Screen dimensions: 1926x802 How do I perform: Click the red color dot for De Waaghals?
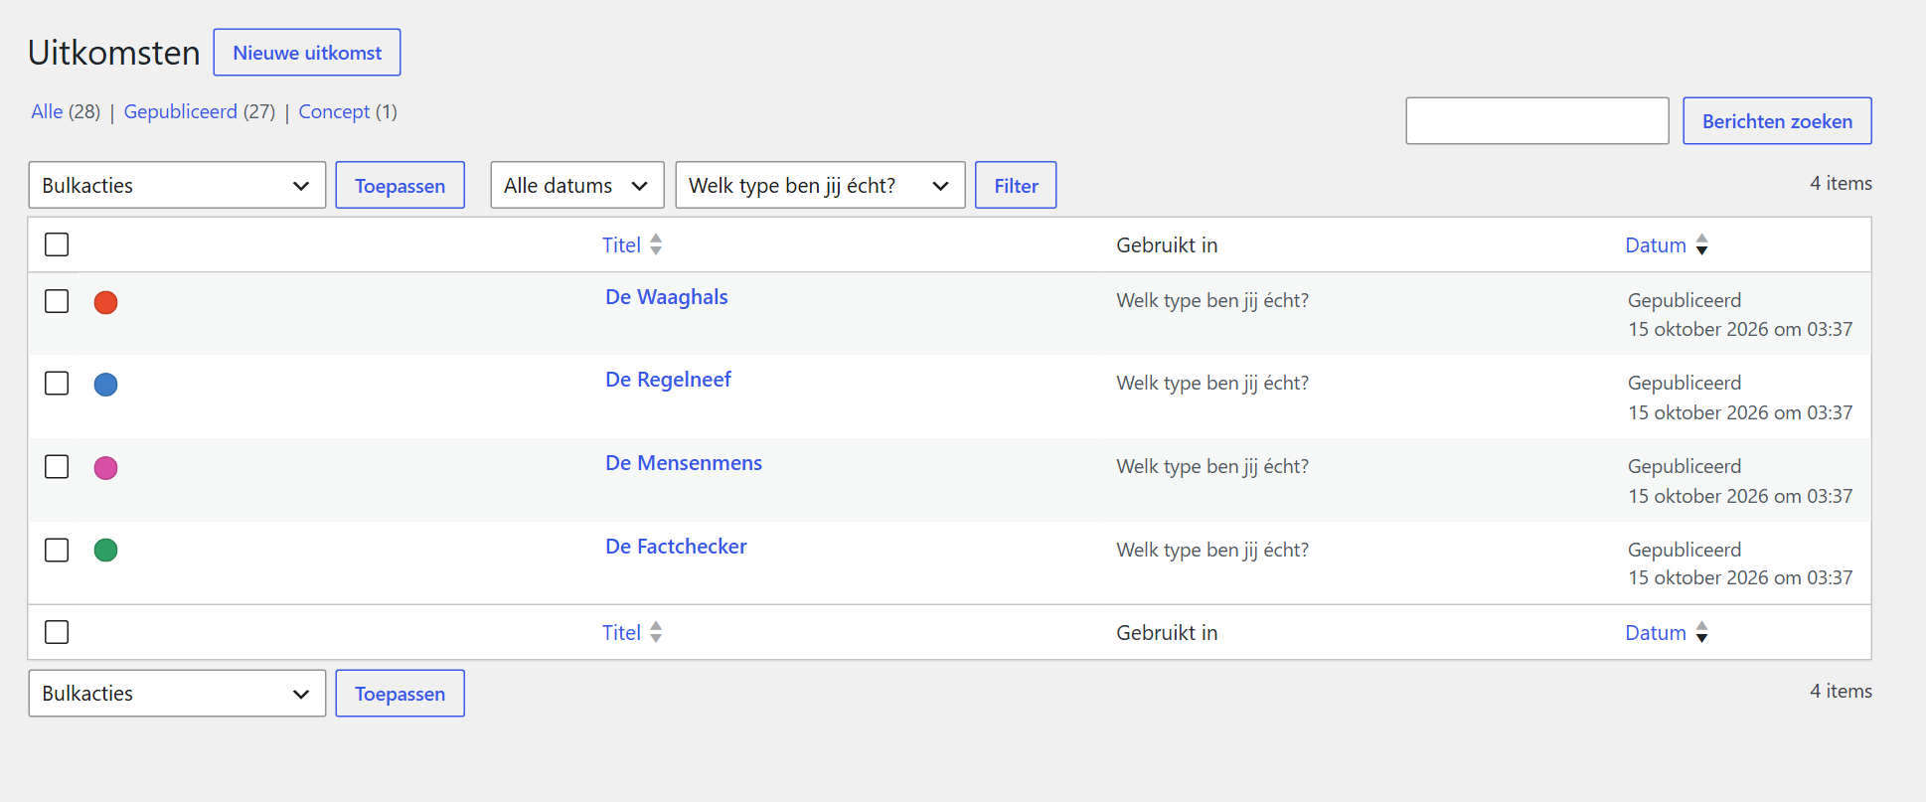coord(105,302)
